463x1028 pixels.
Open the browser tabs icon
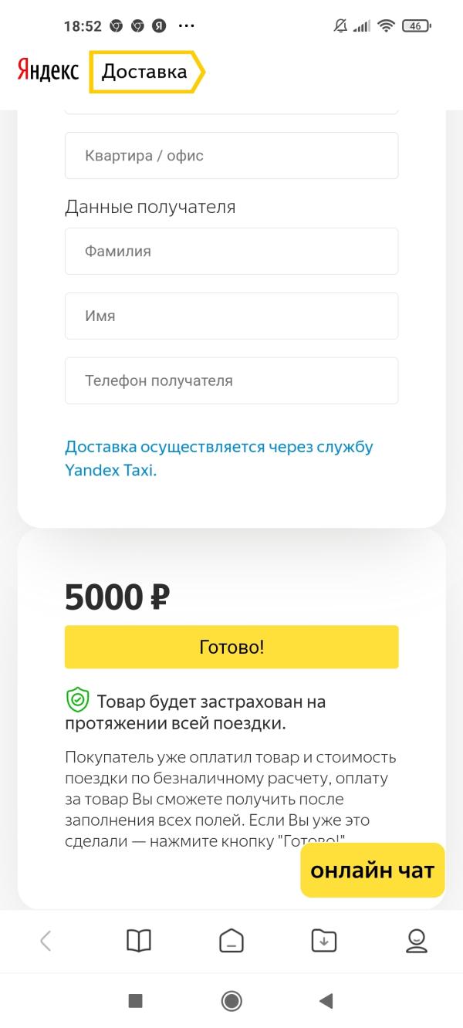231,940
